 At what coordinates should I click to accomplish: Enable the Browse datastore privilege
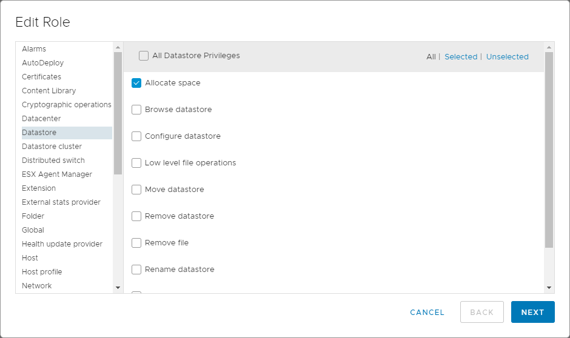pos(136,110)
